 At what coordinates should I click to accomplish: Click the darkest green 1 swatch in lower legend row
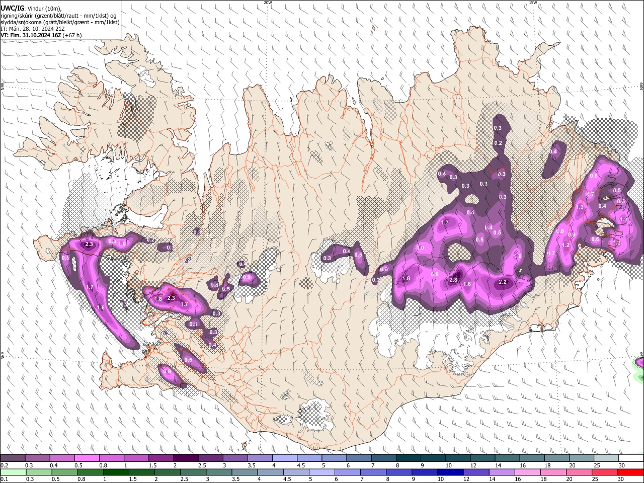tap(116, 472)
